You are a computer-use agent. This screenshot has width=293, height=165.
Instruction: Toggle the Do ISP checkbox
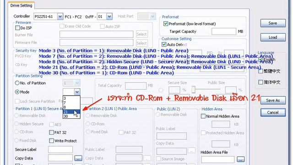(x=17, y=28)
